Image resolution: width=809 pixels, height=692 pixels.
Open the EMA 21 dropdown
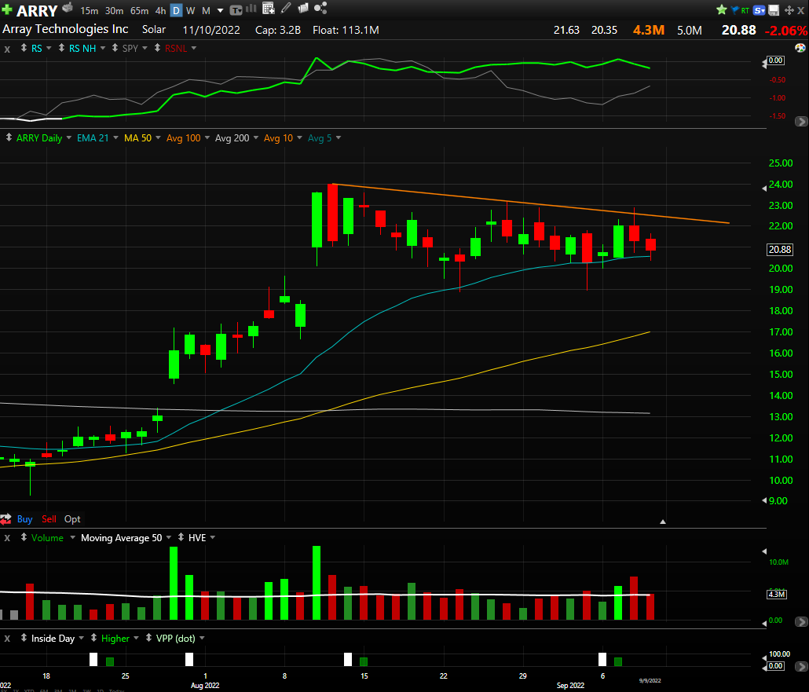[x=115, y=137]
